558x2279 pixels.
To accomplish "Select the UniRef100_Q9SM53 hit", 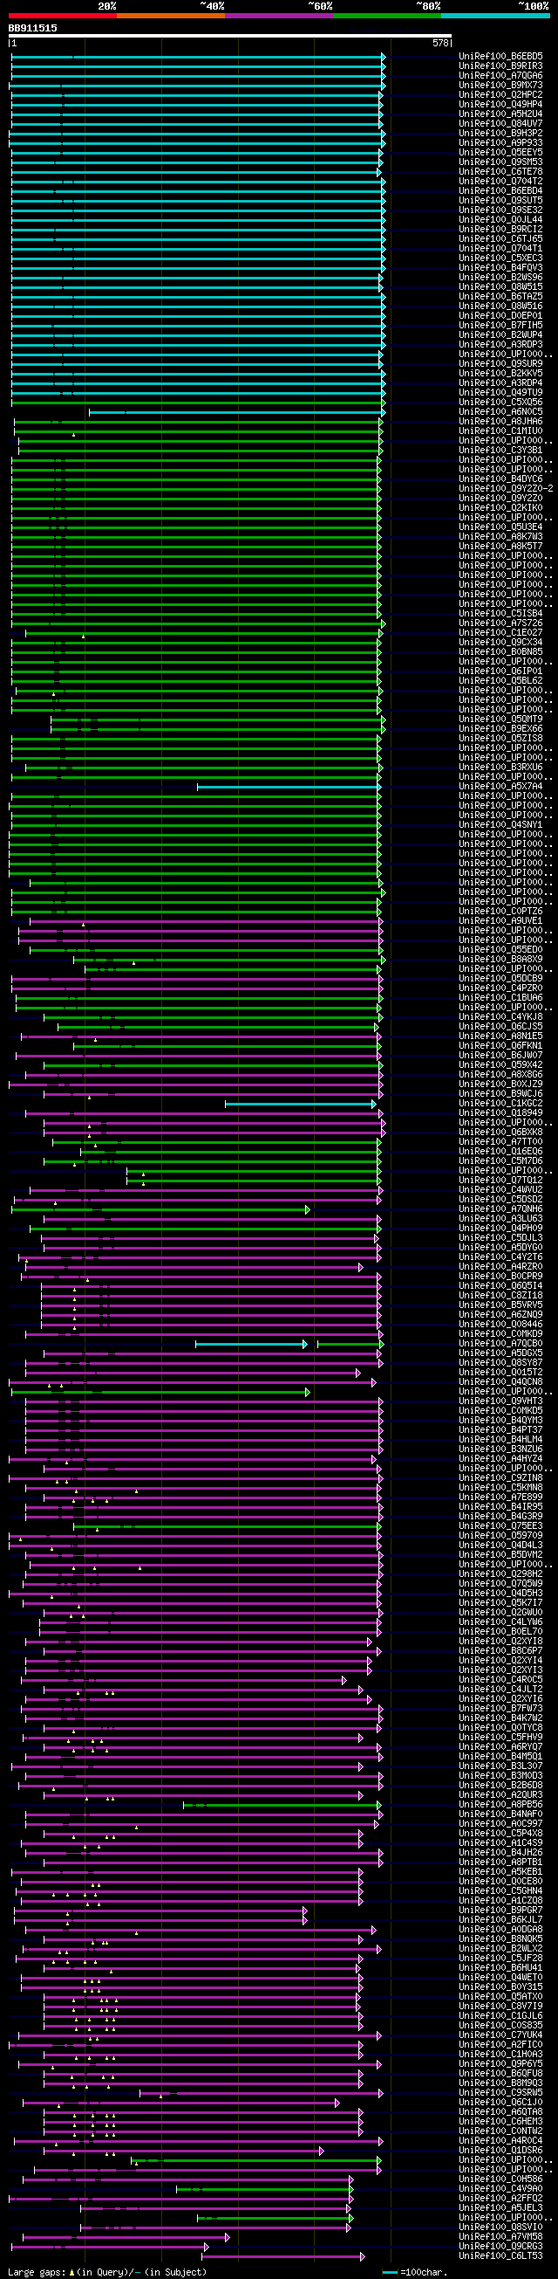I will click(x=500, y=162).
